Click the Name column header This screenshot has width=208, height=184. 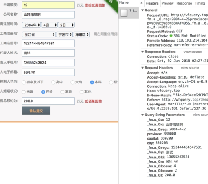click(124, 2)
